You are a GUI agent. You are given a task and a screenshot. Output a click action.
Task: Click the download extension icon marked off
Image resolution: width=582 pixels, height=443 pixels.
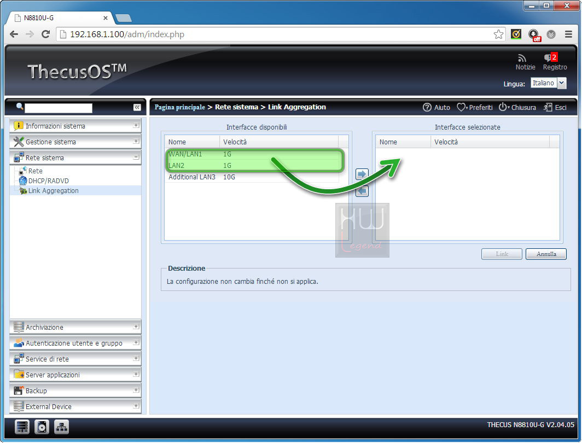point(534,35)
